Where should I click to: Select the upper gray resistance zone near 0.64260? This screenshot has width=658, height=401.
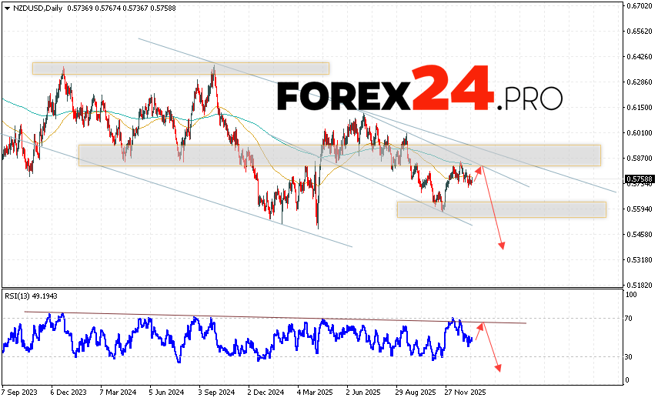pos(180,69)
